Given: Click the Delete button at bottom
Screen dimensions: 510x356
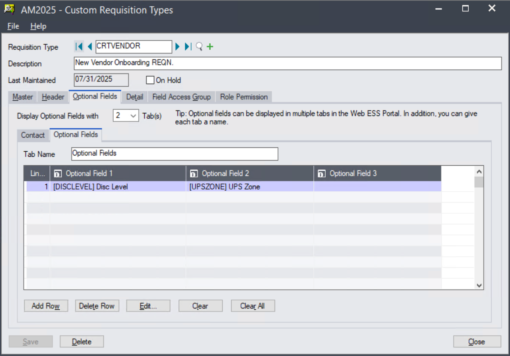Looking at the screenshot, I should coord(82,342).
